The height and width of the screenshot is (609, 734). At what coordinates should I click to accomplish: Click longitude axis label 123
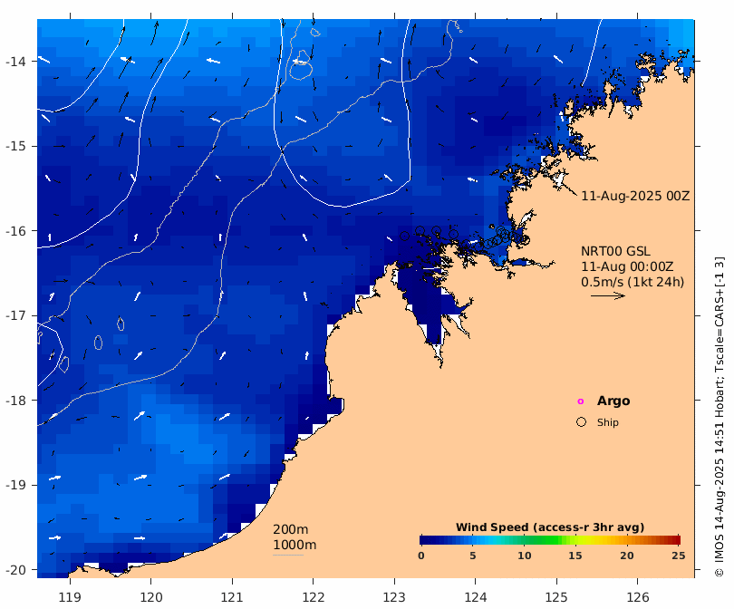click(394, 597)
